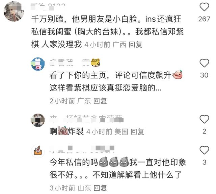The height and width of the screenshot is (194, 216).
Task: Open top commenter's blurred avatar
Action: click(14, 11)
